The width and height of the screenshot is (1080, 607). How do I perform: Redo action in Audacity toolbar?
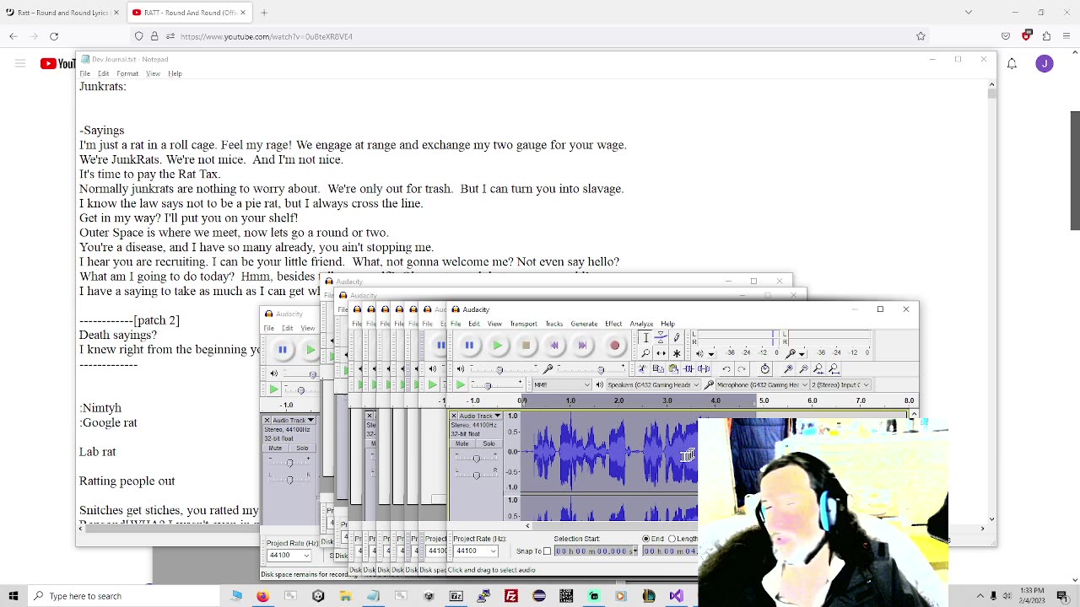click(x=742, y=368)
